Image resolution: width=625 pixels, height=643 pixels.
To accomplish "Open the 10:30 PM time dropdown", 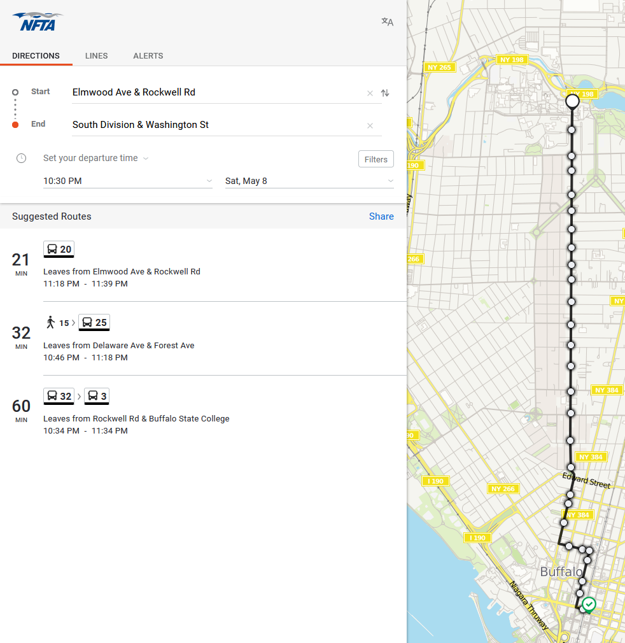I will click(127, 181).
